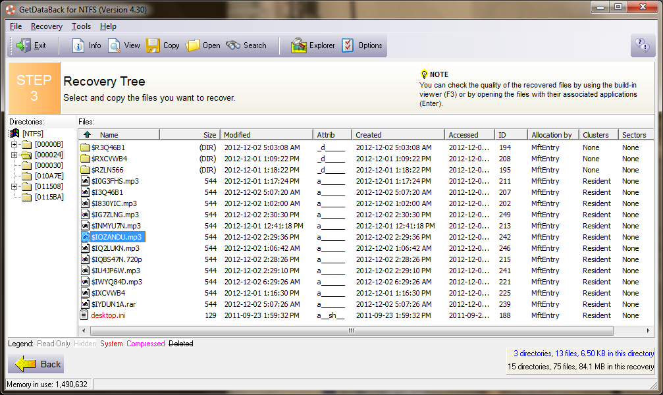Select file $IU4JP6W.mp3 by name
This screenshot has width=663, height=395.
coord(116,271)
